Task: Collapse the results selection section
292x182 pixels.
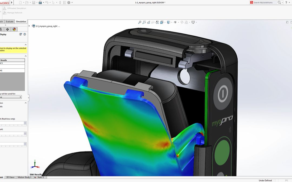Action: [x=26, y=56]
